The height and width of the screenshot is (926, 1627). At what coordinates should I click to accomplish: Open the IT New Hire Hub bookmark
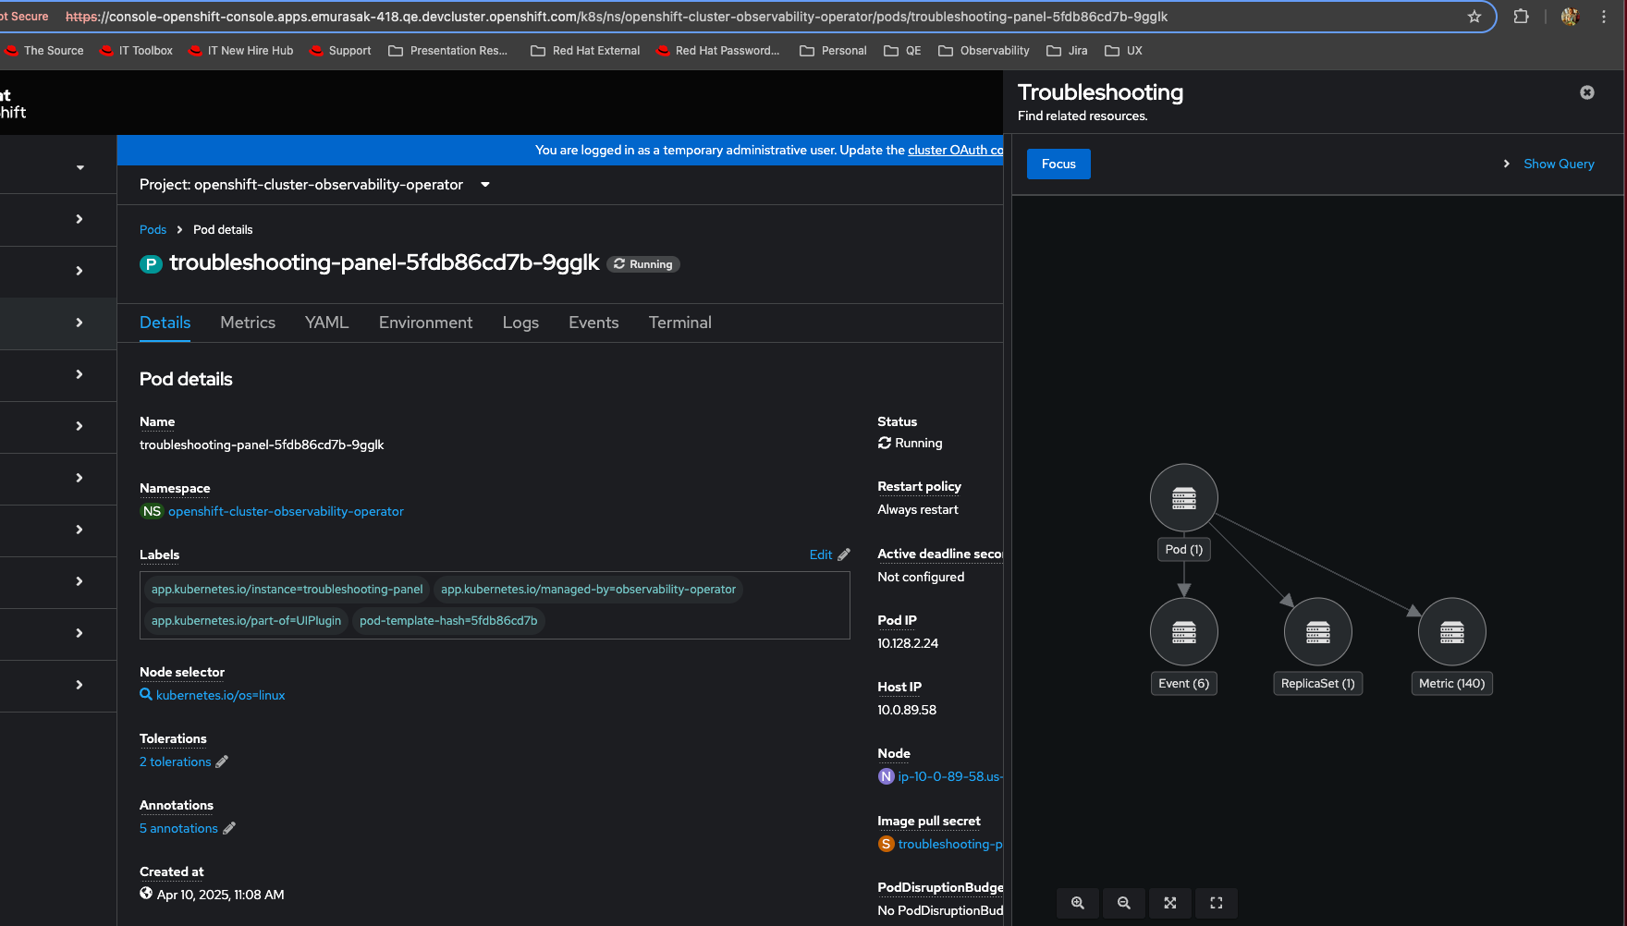(240, 51)
